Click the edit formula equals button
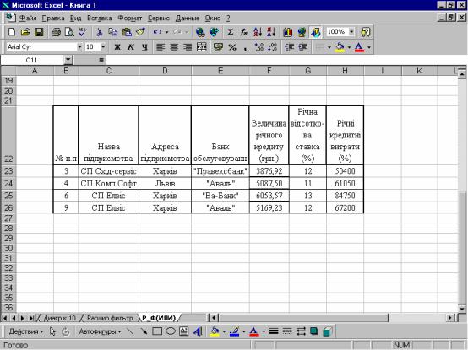 101,60
